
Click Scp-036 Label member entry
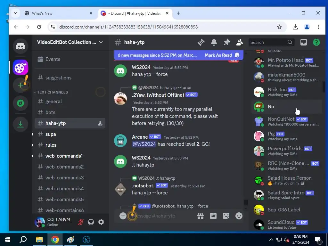click(x=287, y=210)
